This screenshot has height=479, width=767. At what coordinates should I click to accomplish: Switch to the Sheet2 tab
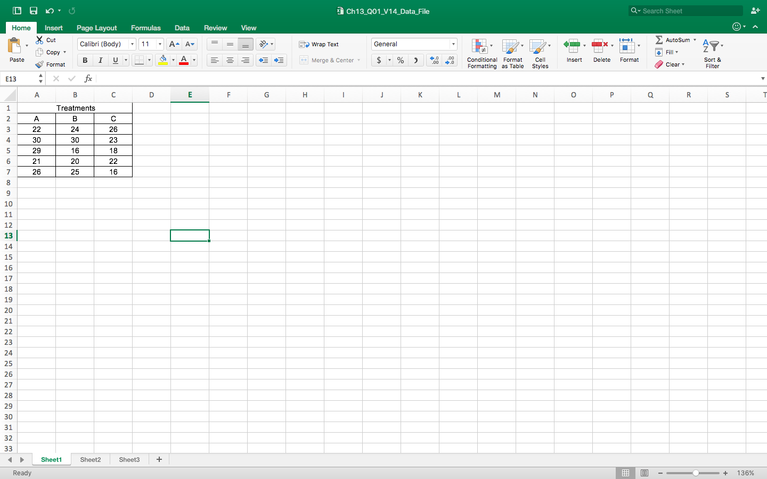click(x=90, y=460)
